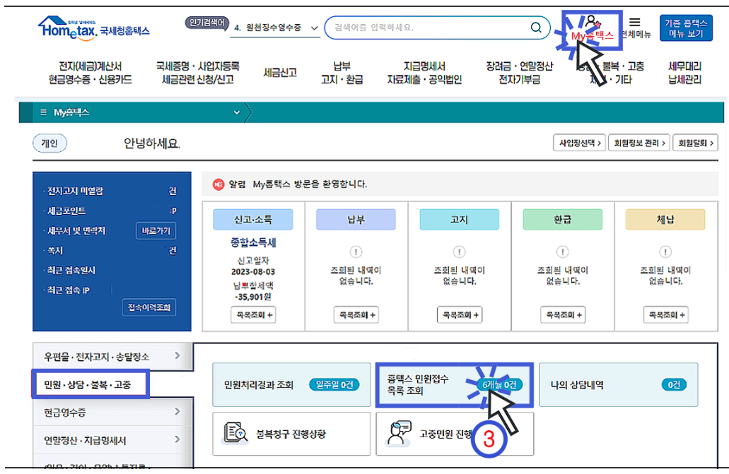Select the 개인 tab
The height and width of the screenshot is (474, 729).
click(x=49, y=143)
